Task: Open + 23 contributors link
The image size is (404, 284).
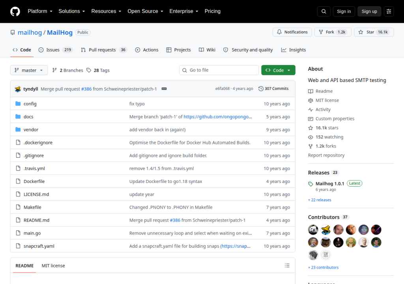Action: point(324,267)
